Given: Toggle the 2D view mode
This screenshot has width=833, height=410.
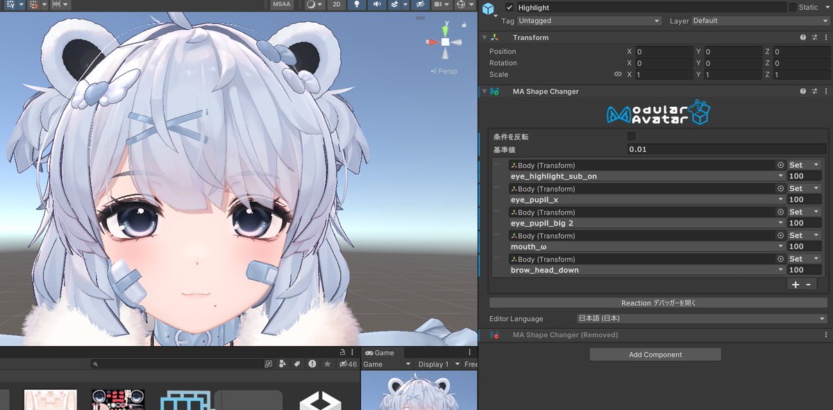Looking at the screenshot, I should click(x=336, y=4).
